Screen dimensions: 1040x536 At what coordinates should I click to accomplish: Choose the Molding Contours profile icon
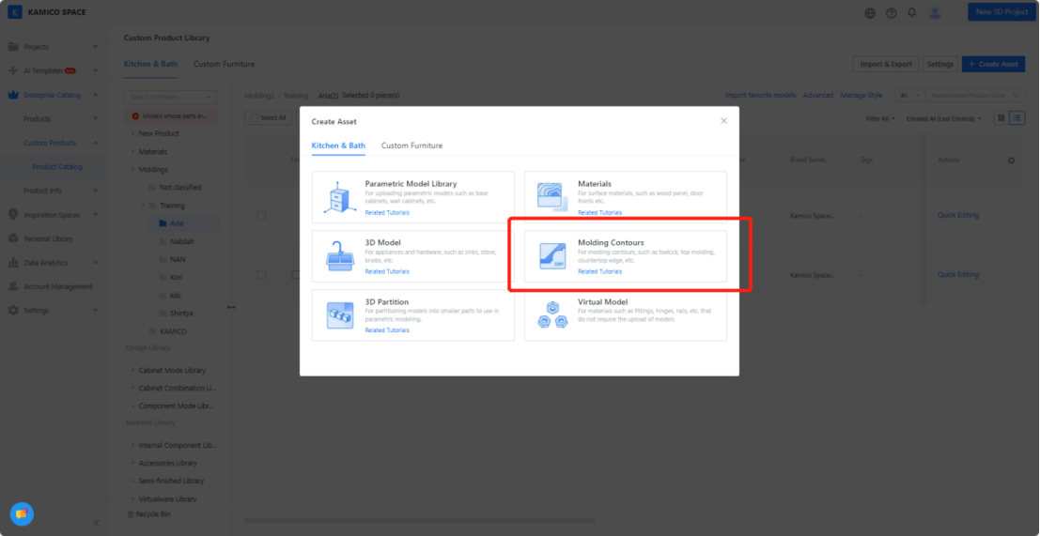(551, 256)
